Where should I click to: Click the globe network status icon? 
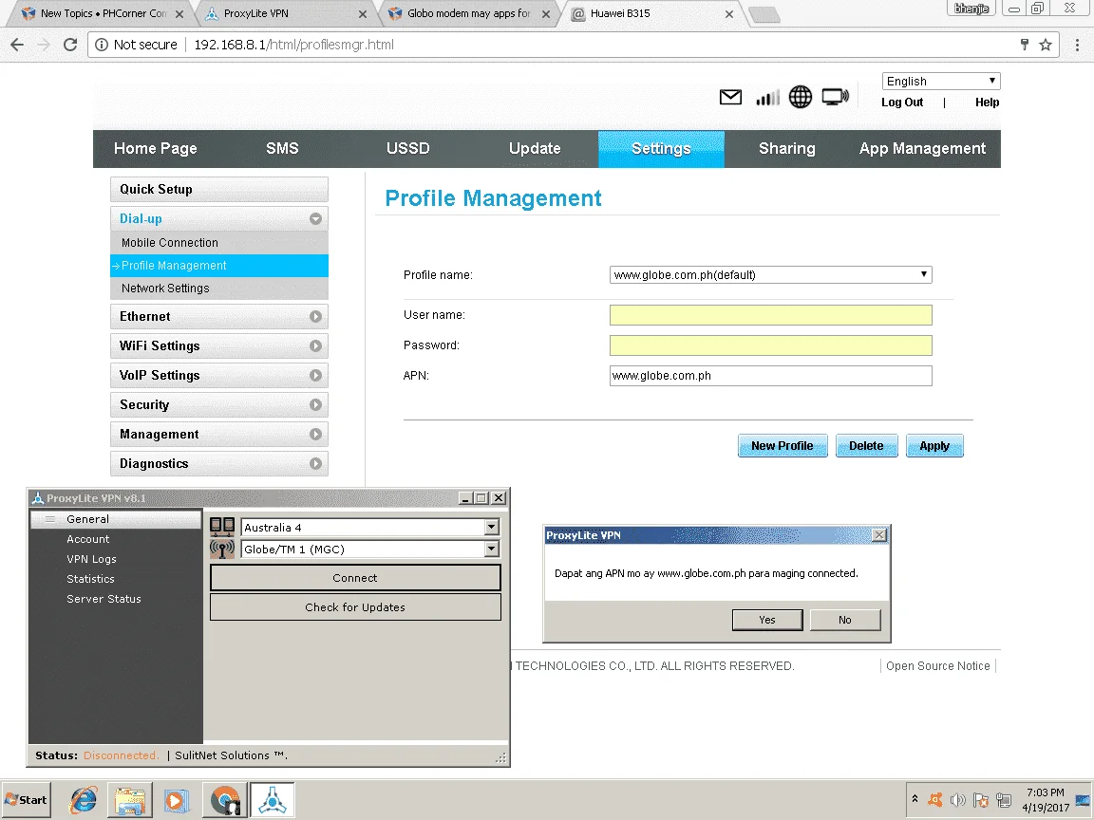pyautogui.click(x=801, y=97)
